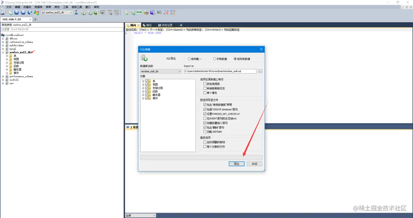Image resolution: width=413 pixels, height=218 pixels.
Task: Open the 收藏夹 menu
Action: pos(27,7)
